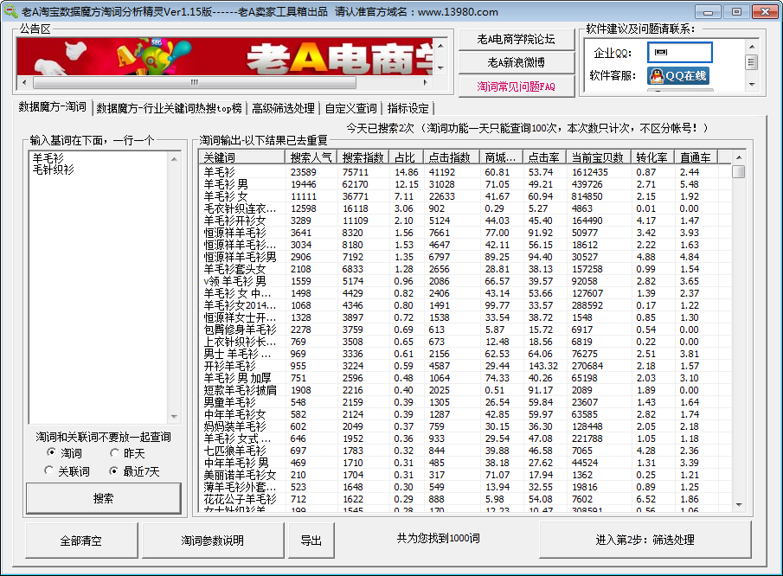This screenshot has height=576, width=783.
Task: Sort by 点击率 column header
Action: [544, 157]
